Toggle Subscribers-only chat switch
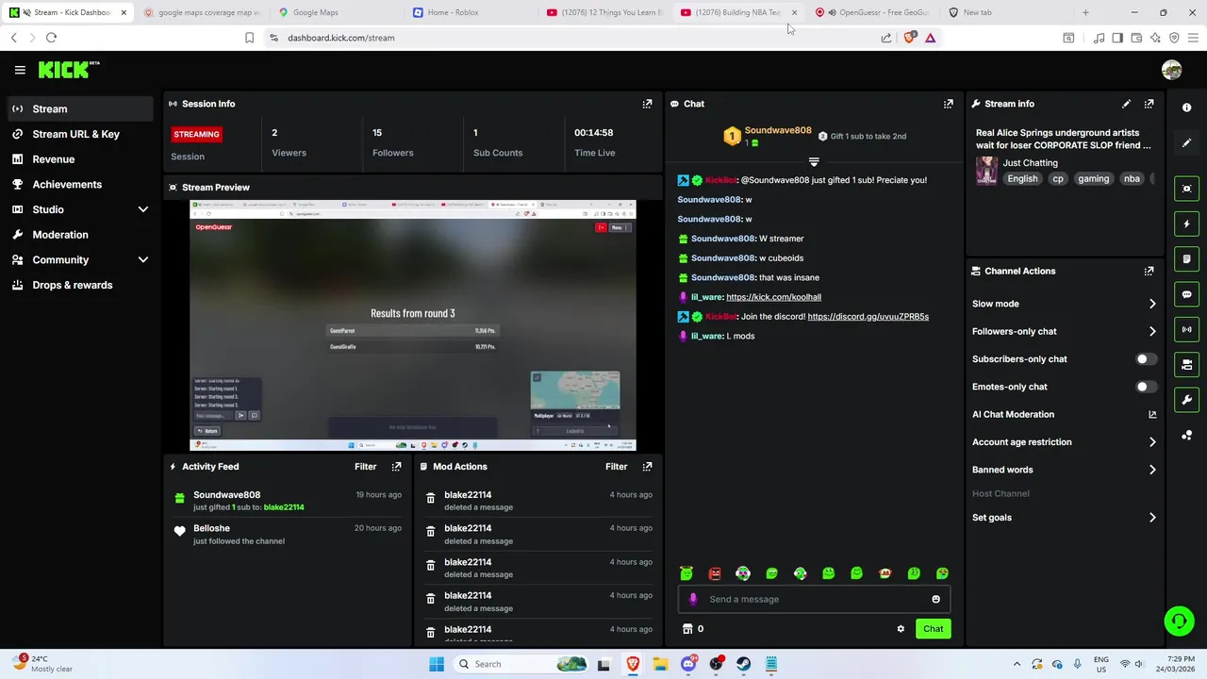Image resolution: width=1207 pixels, height=679 pixels. click(x=1146, y=359)
